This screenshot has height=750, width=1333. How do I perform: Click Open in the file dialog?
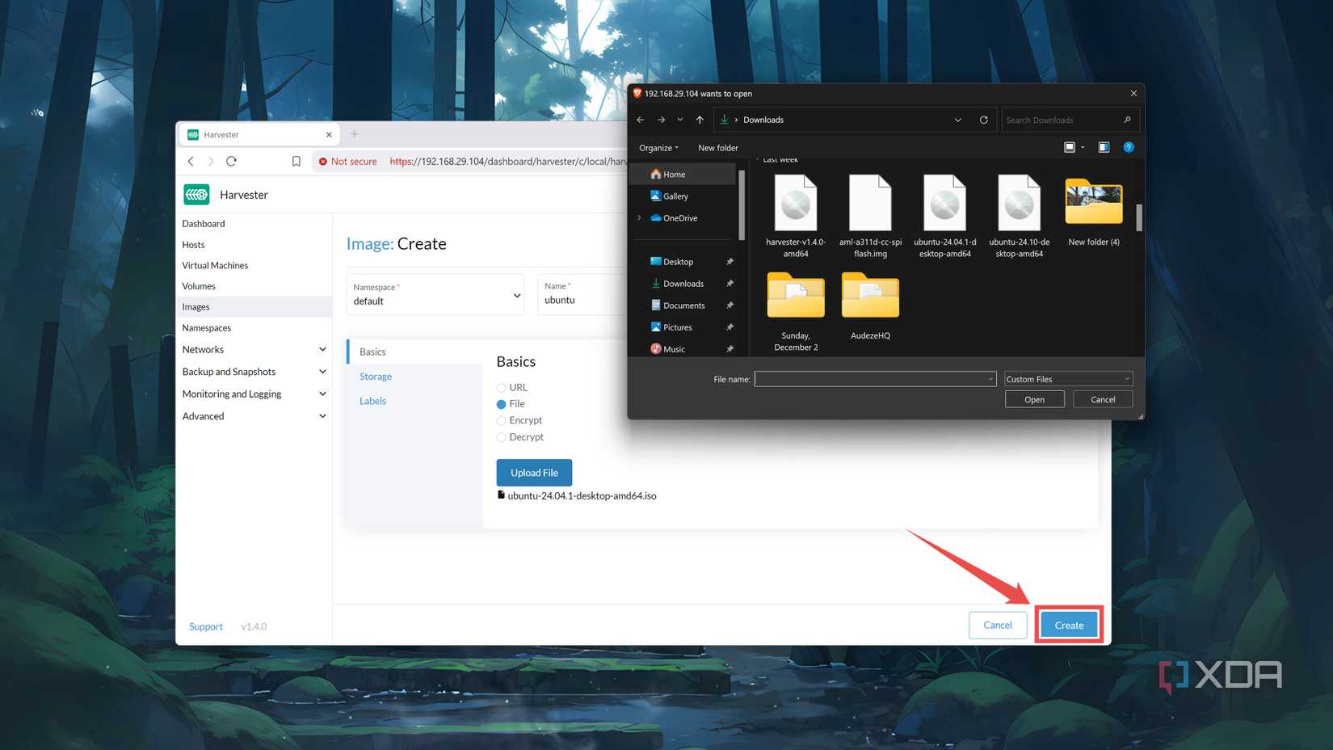pos(1034,399)
